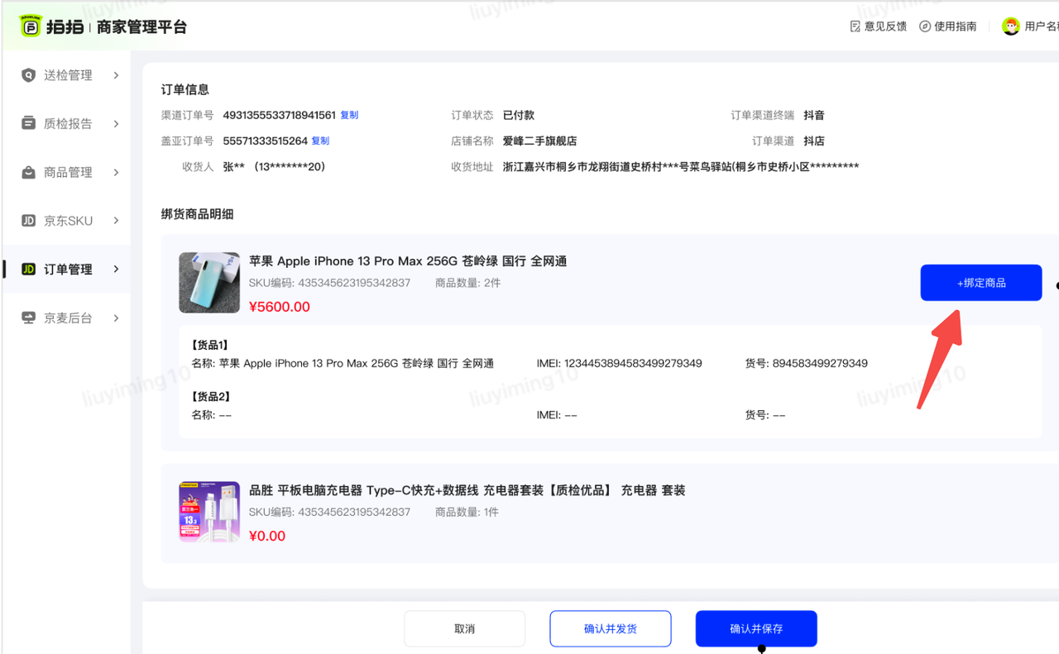Click the 京麦后台 monitor icon
1059x654 pixels.
tap(29, 318)
